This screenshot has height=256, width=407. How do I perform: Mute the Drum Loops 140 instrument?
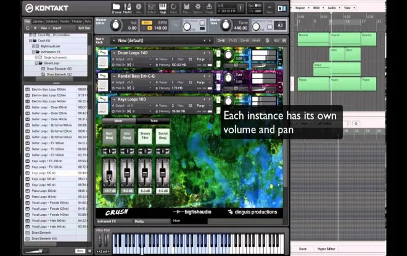[218, 64]
